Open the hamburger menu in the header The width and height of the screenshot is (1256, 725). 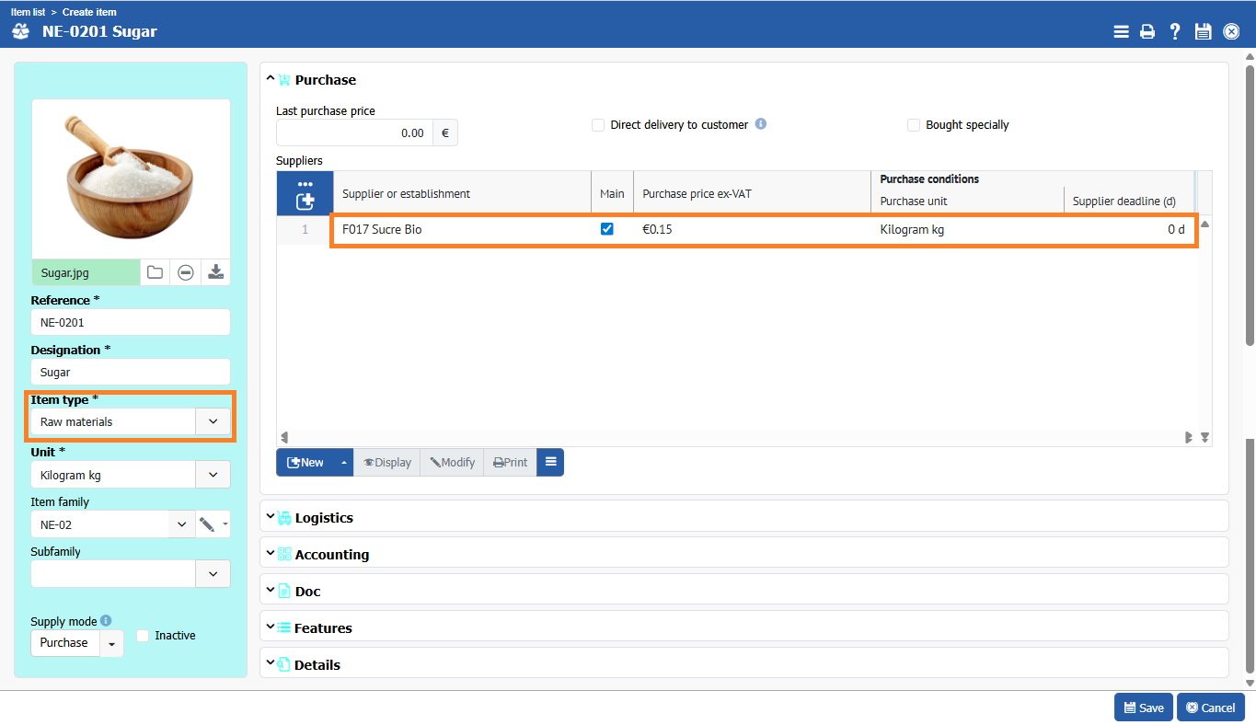tap(1121, 32)
